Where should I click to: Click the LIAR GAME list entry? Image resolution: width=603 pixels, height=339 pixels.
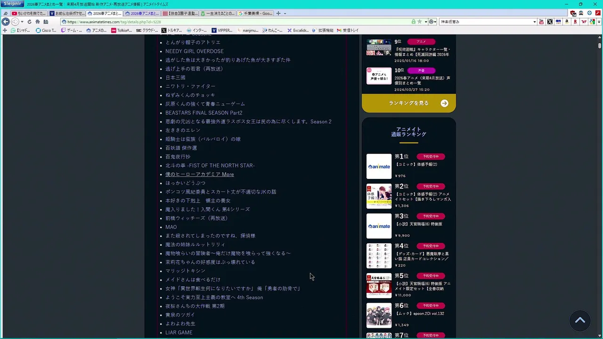[x=179, y=332]
